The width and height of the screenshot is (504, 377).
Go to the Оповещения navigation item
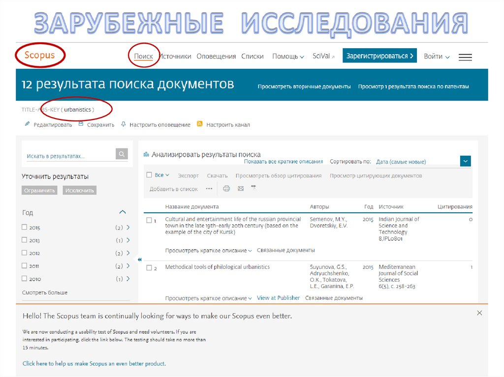point(216,57)
